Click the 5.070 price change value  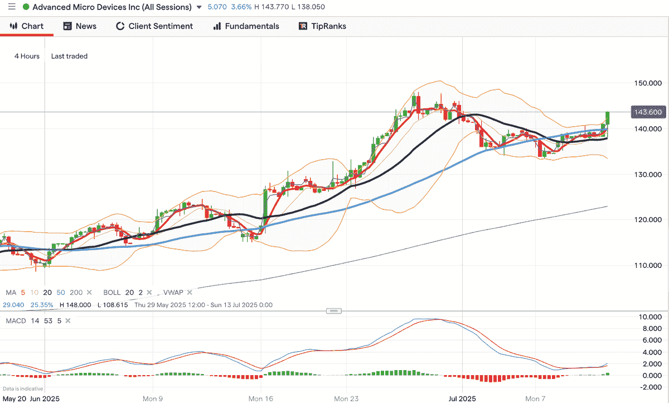coord(218,7)
